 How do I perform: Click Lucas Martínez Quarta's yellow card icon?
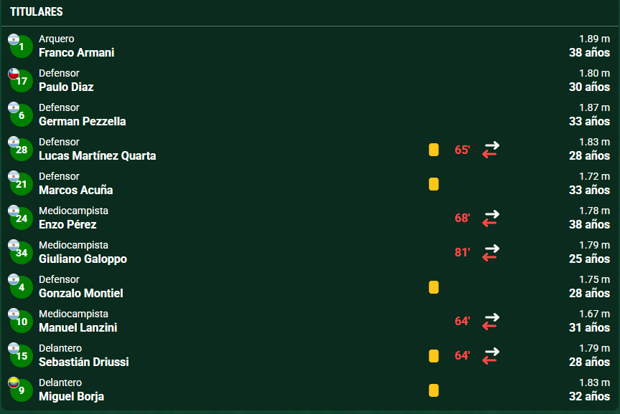click(433, 150)
